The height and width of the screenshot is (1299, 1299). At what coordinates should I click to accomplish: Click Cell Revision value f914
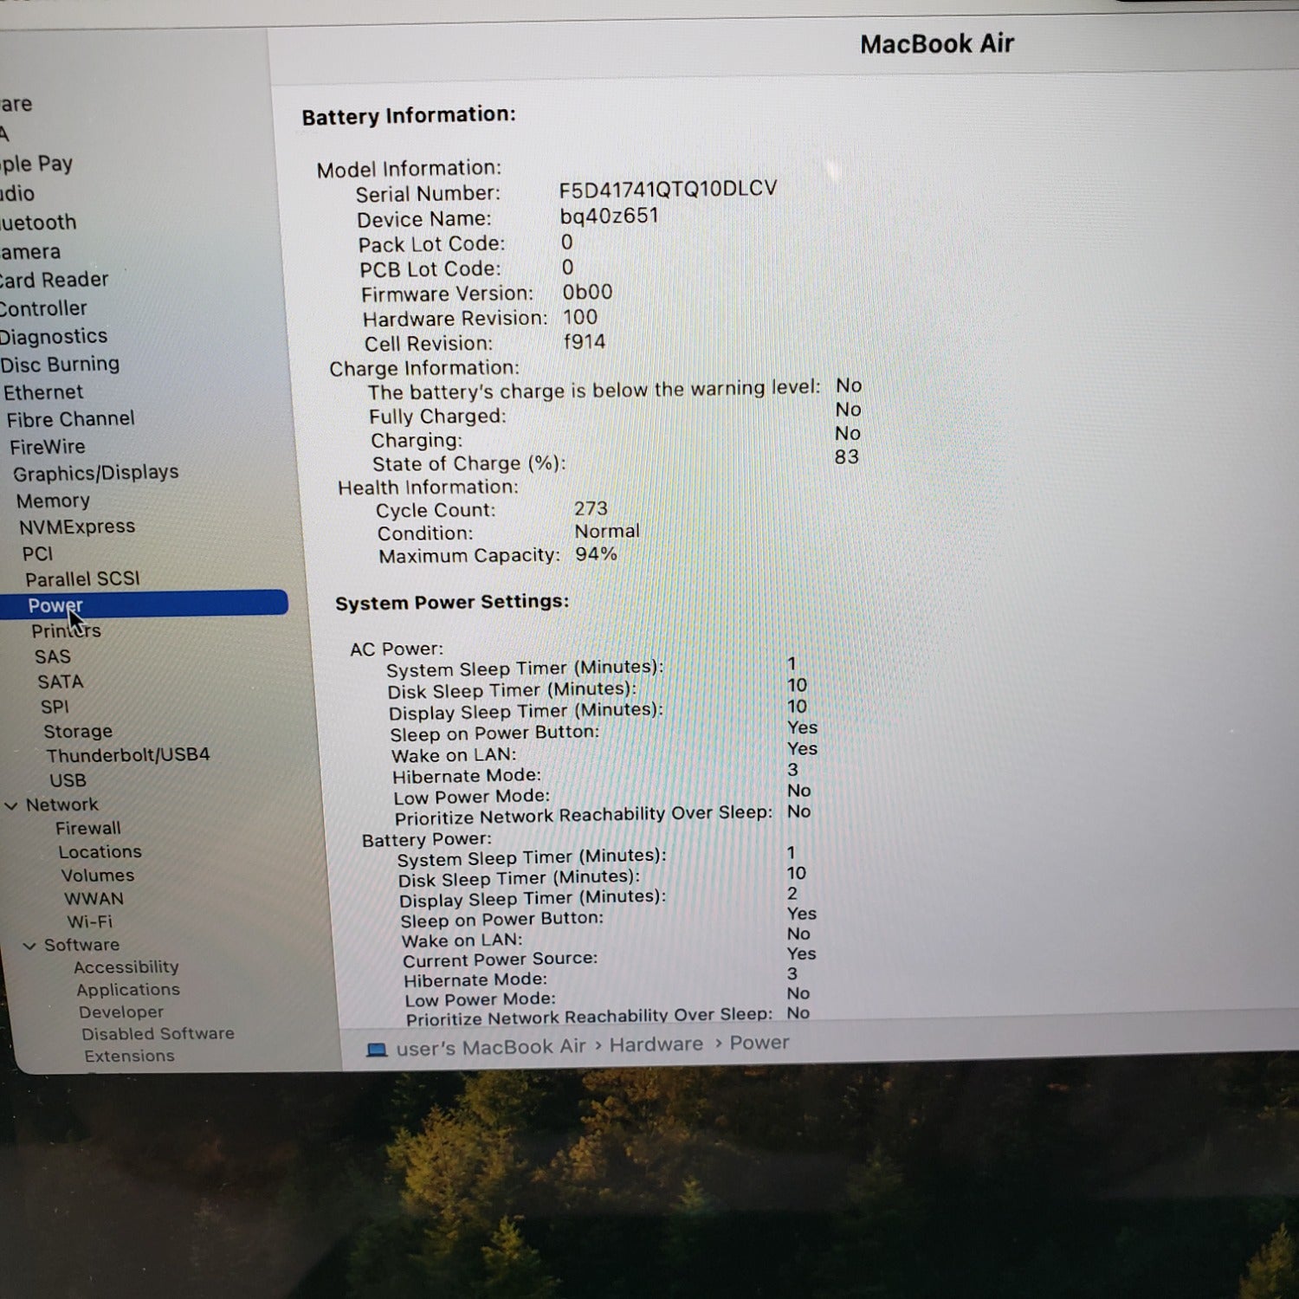[585, 341]
